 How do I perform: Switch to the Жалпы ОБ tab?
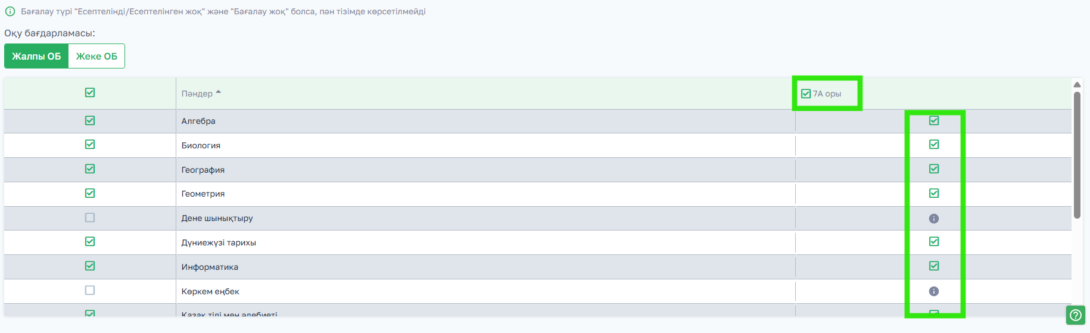pyautogui.click(x=36, y=56)
